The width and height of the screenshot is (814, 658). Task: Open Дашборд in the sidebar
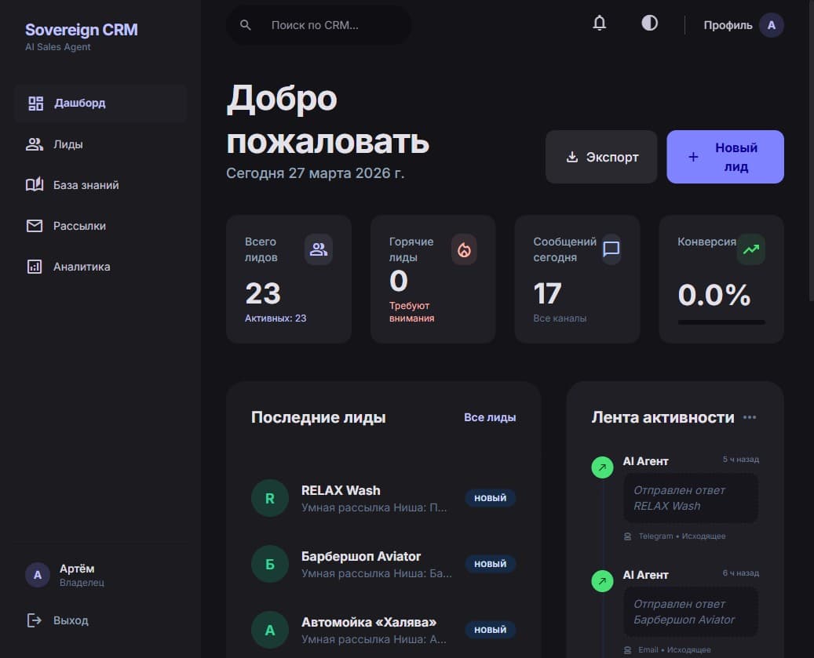[x=100, y=104]
